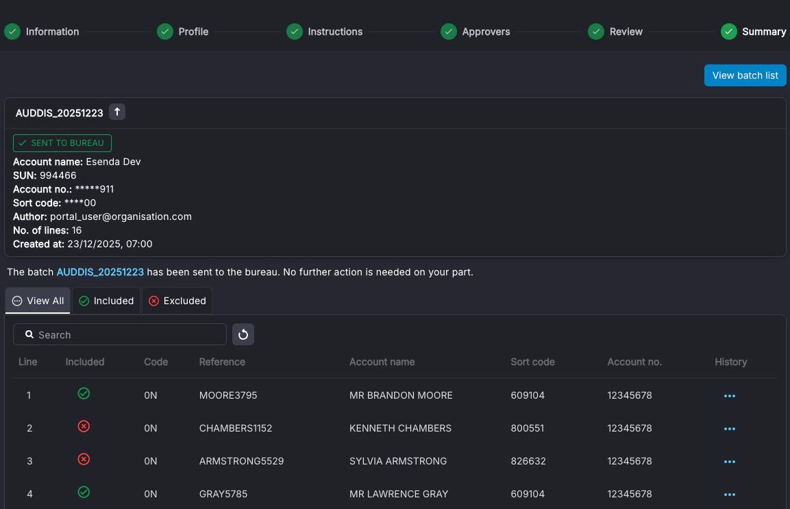Click the SUN value 994466

(x=58, y=175)
